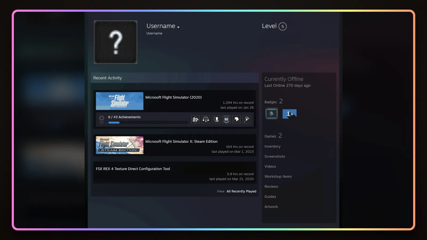
Task: Click 'last played on Jan 26' text
Action: [237, 108]
